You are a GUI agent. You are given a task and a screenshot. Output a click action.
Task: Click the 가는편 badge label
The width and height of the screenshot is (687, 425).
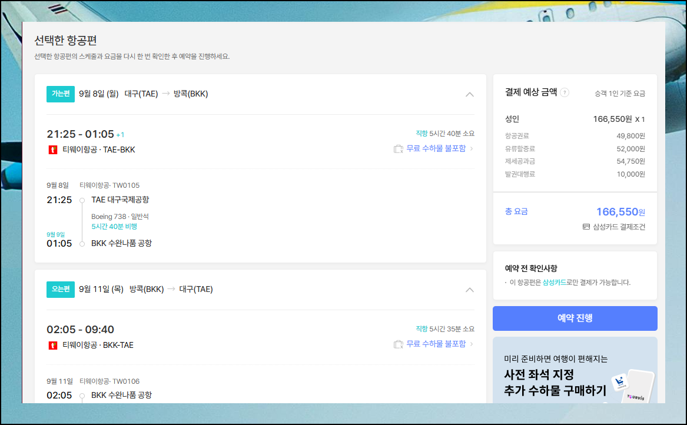[x=61, y=94]
